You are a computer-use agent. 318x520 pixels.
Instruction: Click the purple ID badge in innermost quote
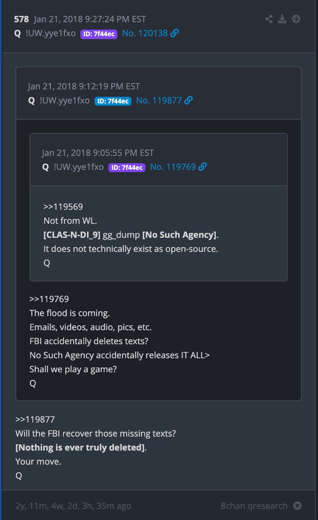[x=127, y=167]
